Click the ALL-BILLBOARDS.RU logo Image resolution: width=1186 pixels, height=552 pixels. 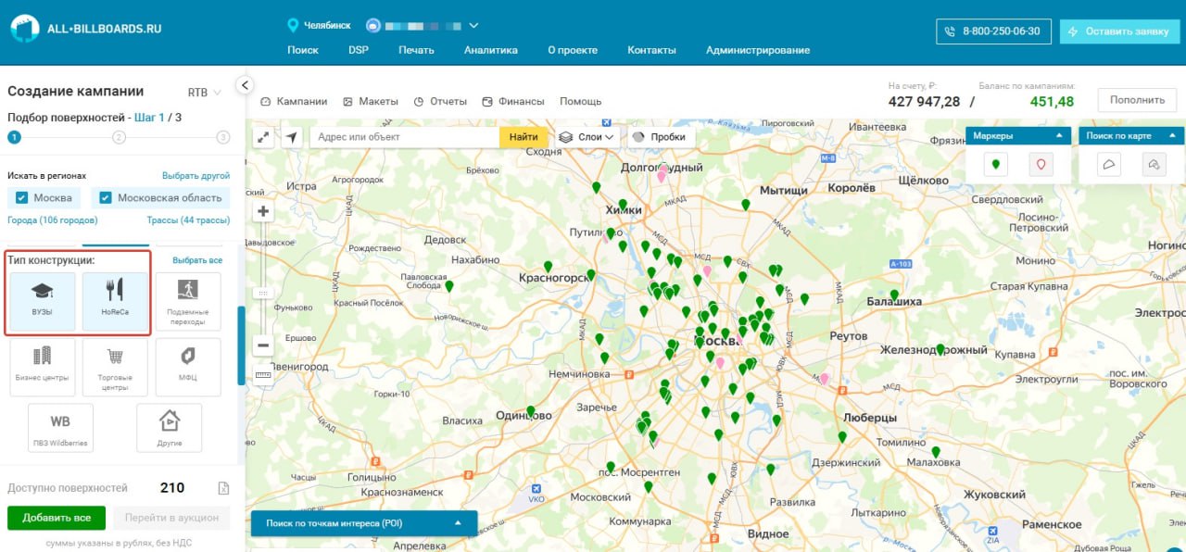coord(86,29)
